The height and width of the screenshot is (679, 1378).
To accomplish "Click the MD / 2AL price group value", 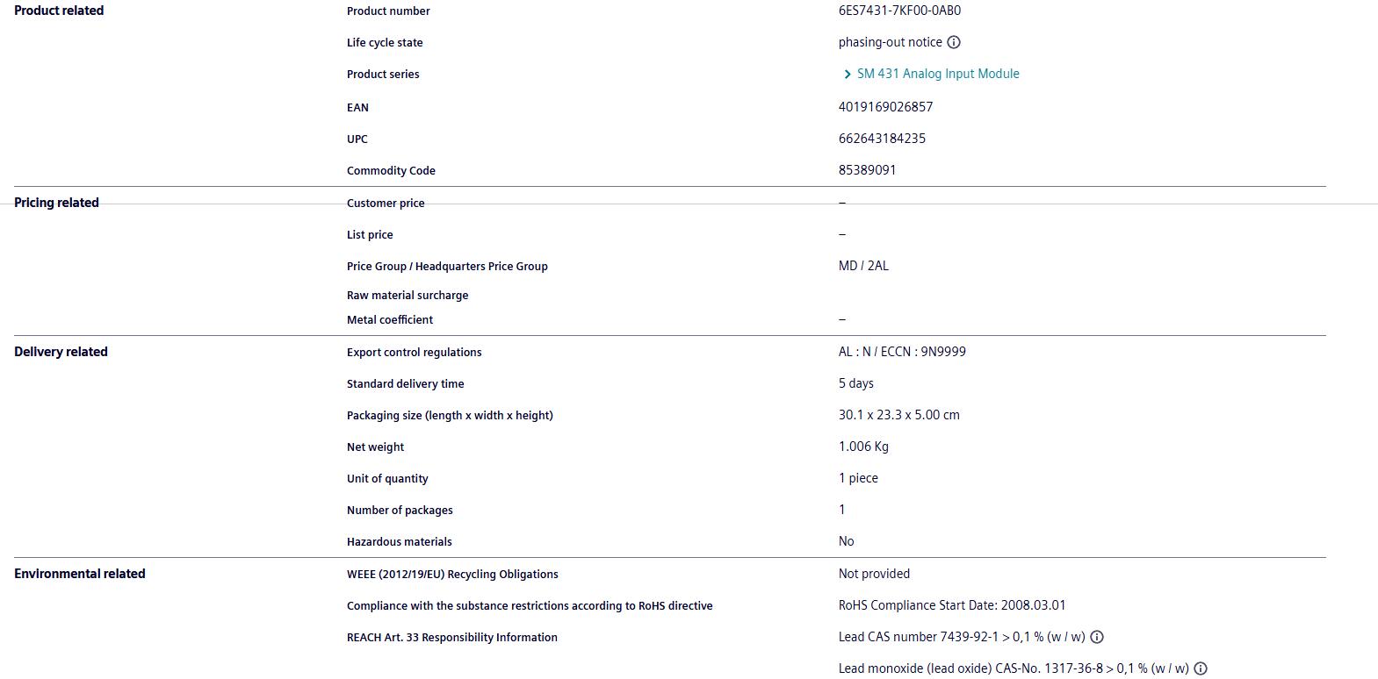I will (863, 266).
